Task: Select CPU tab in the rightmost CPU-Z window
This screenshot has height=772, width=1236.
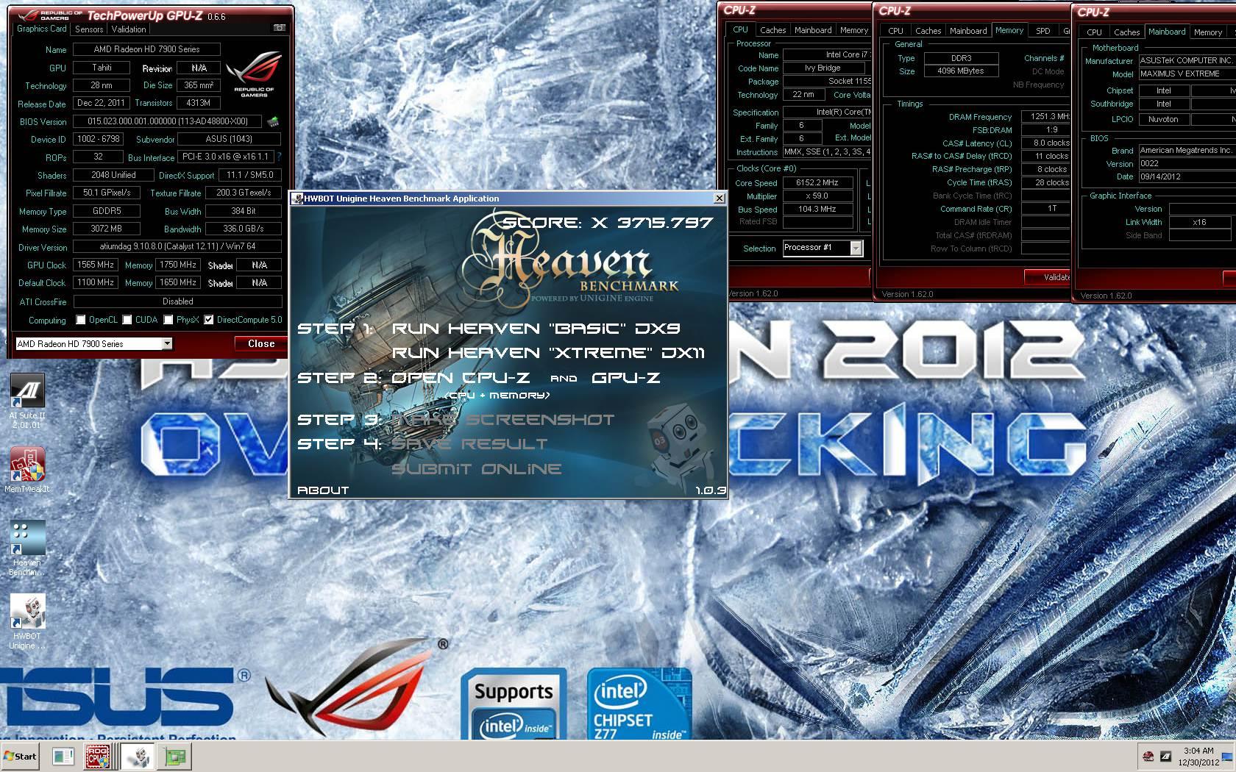Action: [1095, 32]
